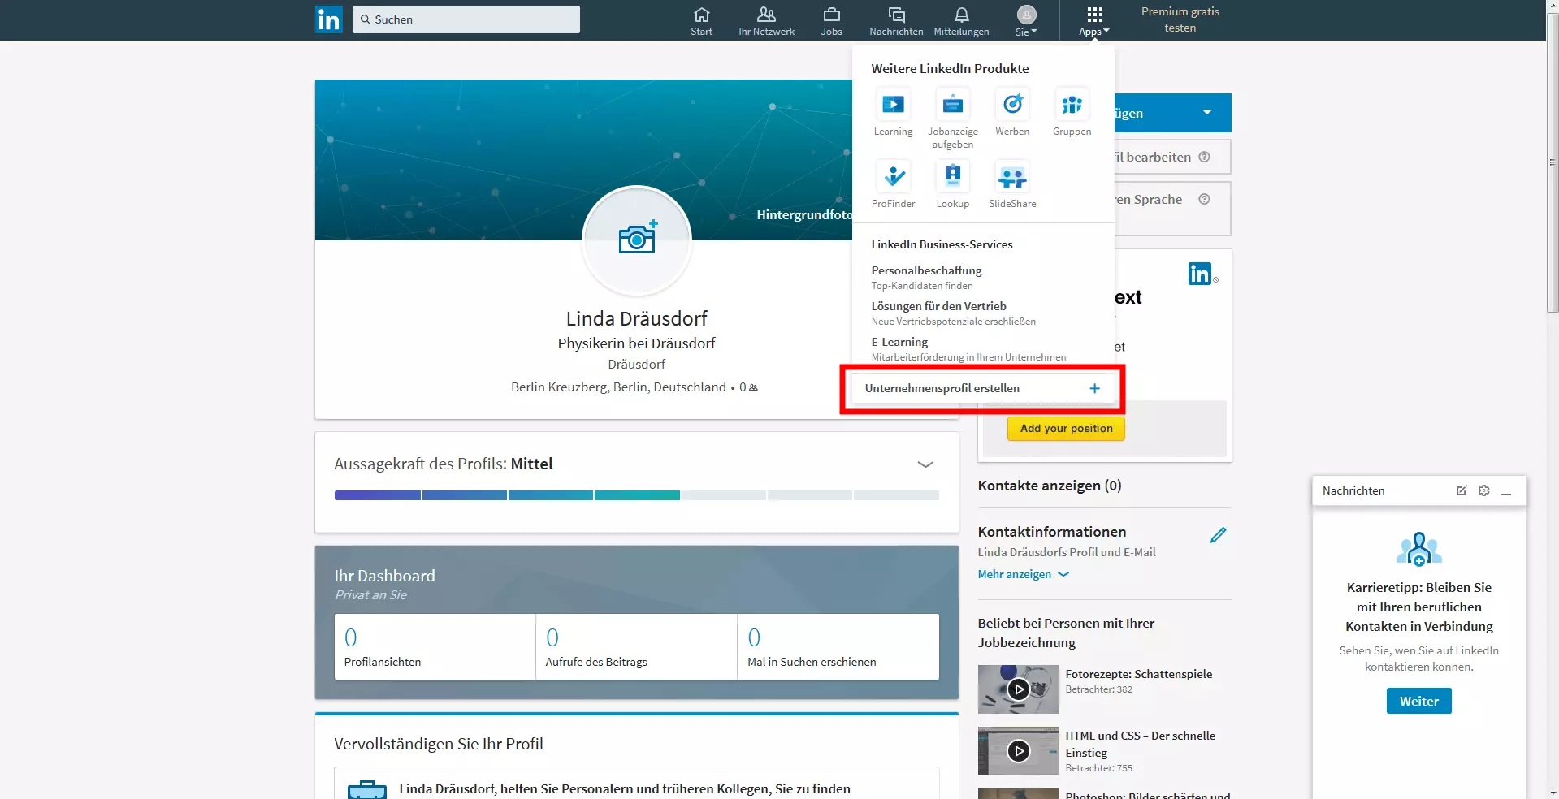Click the Weiter button in messaging panel

(1418, 701)
